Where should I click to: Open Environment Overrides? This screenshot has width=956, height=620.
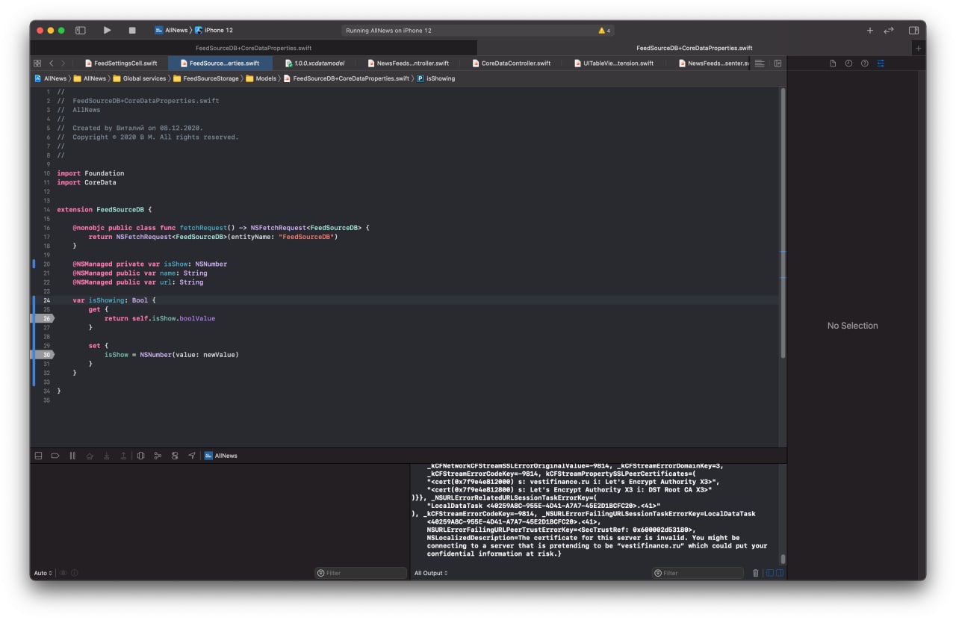pyautogui.click(x=175, y=456)
